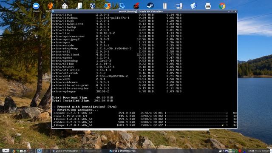Open the panel application menu button
The height and width of the screenshot is (153, 272).
click(6, 150)
